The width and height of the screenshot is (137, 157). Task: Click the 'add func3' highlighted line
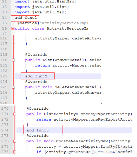75,130
